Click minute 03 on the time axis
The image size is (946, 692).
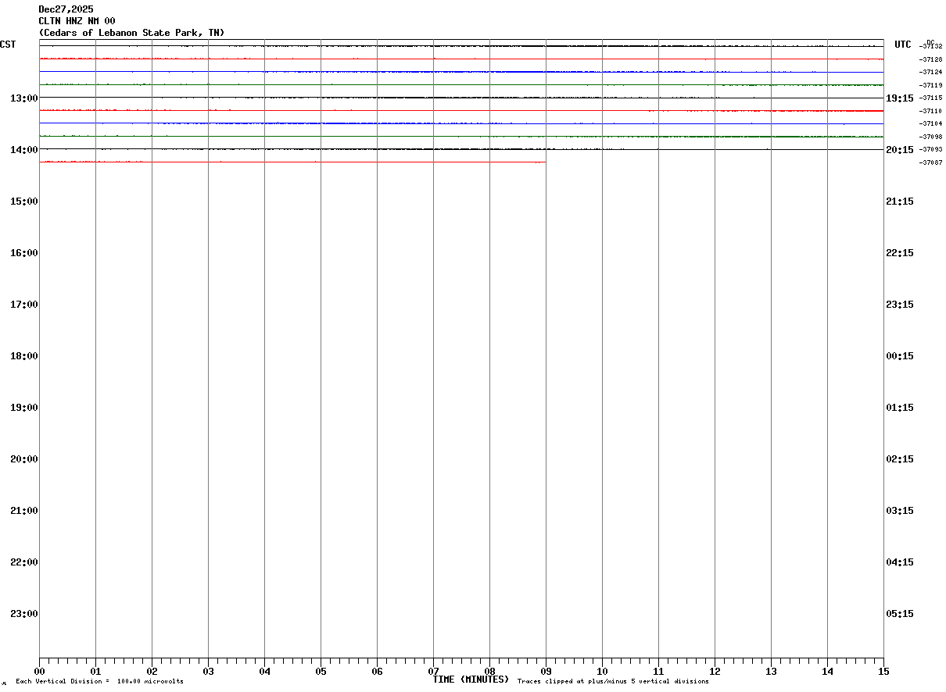[x=208, y=671]
